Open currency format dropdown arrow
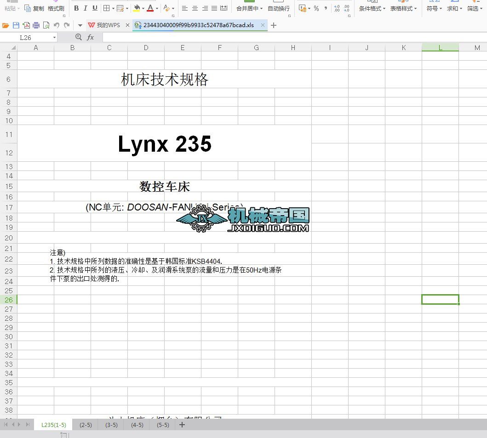The height and width of the screenshot is (438, 487). tap(309, 9)
